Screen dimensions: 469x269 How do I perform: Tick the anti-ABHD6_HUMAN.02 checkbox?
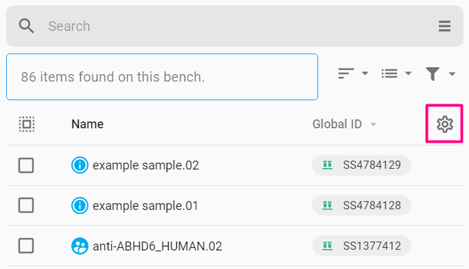click(26, 246)
